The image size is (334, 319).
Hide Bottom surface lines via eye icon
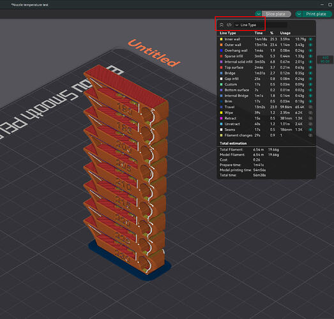pyautogui.click(x=310, y=90)
